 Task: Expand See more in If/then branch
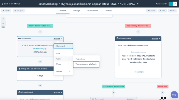[138, 72]
